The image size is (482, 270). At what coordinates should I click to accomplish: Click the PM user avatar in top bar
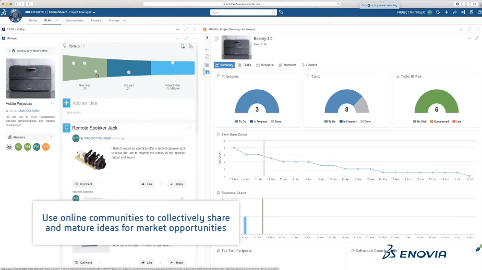430,13
